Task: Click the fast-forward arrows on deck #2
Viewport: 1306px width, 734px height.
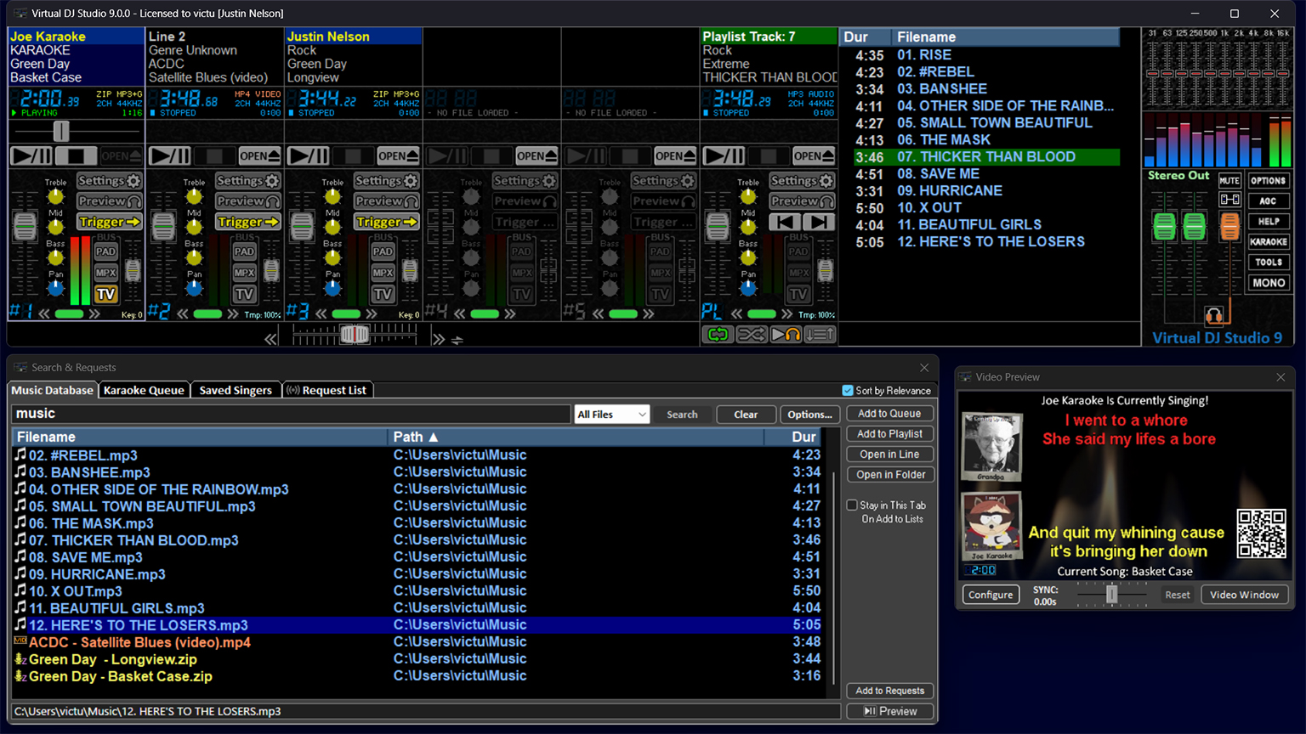Action: point(232,314)
